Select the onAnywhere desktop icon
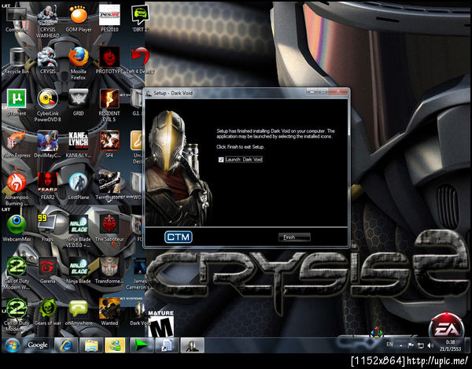Viewport: 472px width, 369px height. pyautogui.click(x=78, y=312)
